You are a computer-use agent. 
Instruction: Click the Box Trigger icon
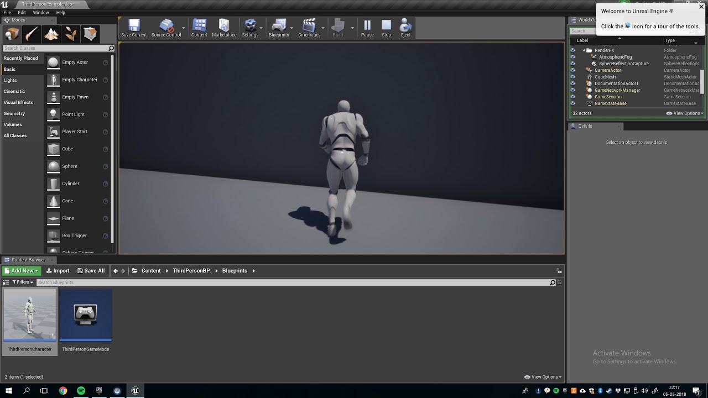[53, 235]
